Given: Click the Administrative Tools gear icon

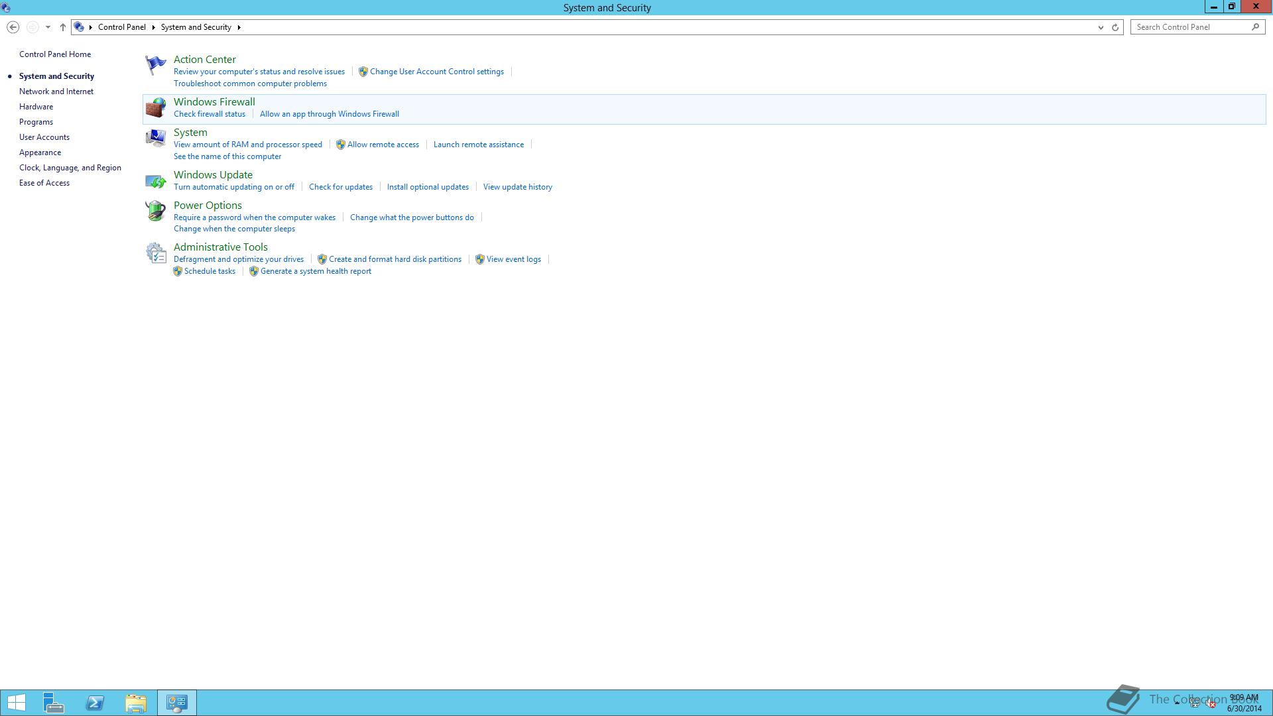Looking at the screenshot, I should pyautogui.click(x=155, y=253).
